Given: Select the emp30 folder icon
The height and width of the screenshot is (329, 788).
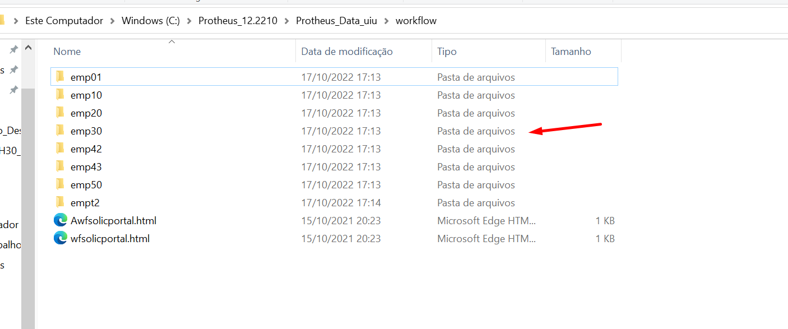Looking at the screenshot, I should click(x=60, y=131).
